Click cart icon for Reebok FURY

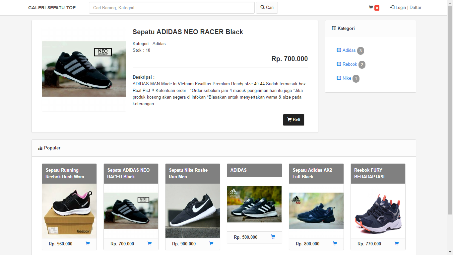(x=396, y=243)
